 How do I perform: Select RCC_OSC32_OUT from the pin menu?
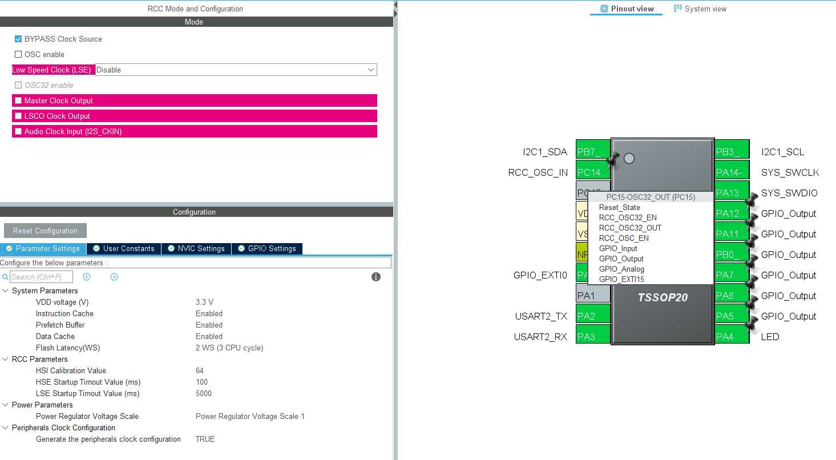[x=630, y=228]
